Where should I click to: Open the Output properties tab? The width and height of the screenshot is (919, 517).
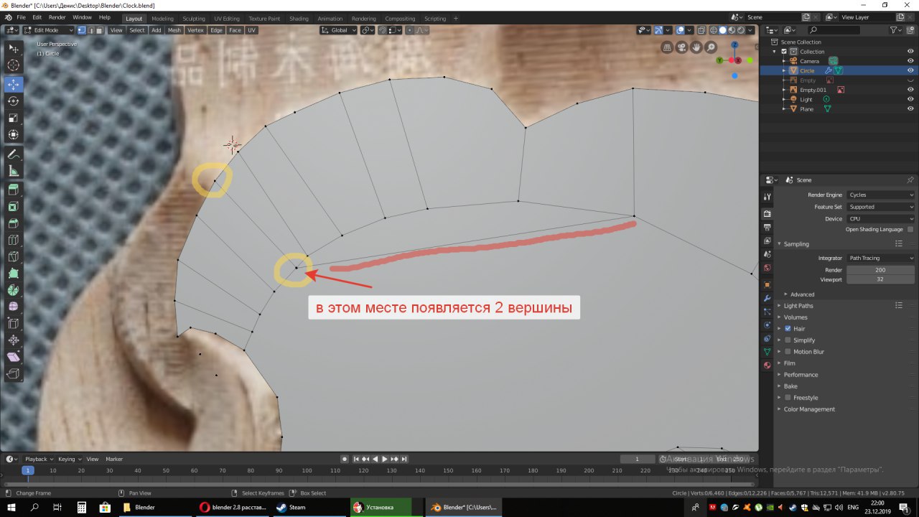[x=767, y=228]
